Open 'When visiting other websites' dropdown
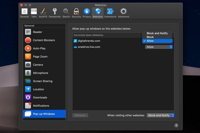 tap(160, 115)
